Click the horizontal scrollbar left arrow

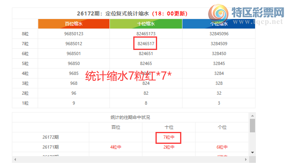15,159
